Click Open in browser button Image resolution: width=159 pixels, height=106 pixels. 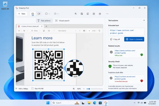point(134,39)
